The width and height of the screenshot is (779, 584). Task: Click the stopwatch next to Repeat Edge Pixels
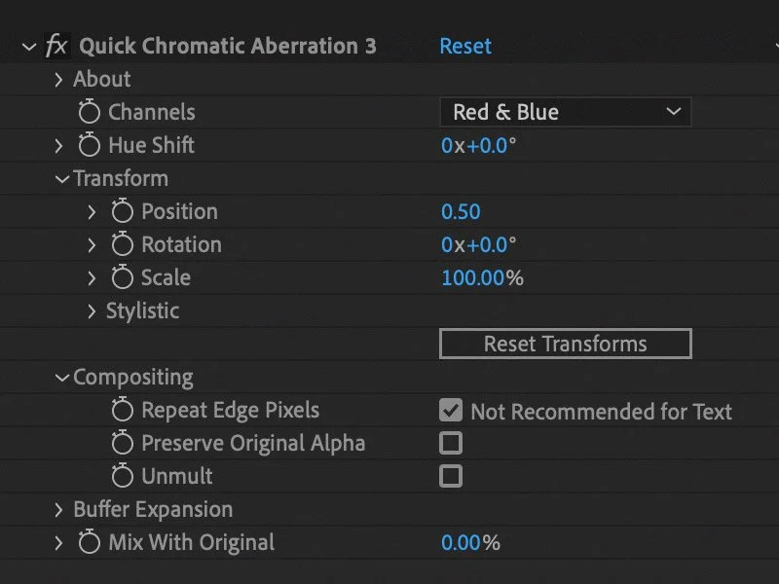122,410
